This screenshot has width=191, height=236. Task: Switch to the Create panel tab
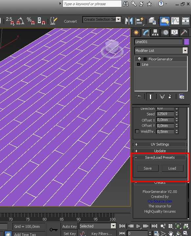pos(136,32)
